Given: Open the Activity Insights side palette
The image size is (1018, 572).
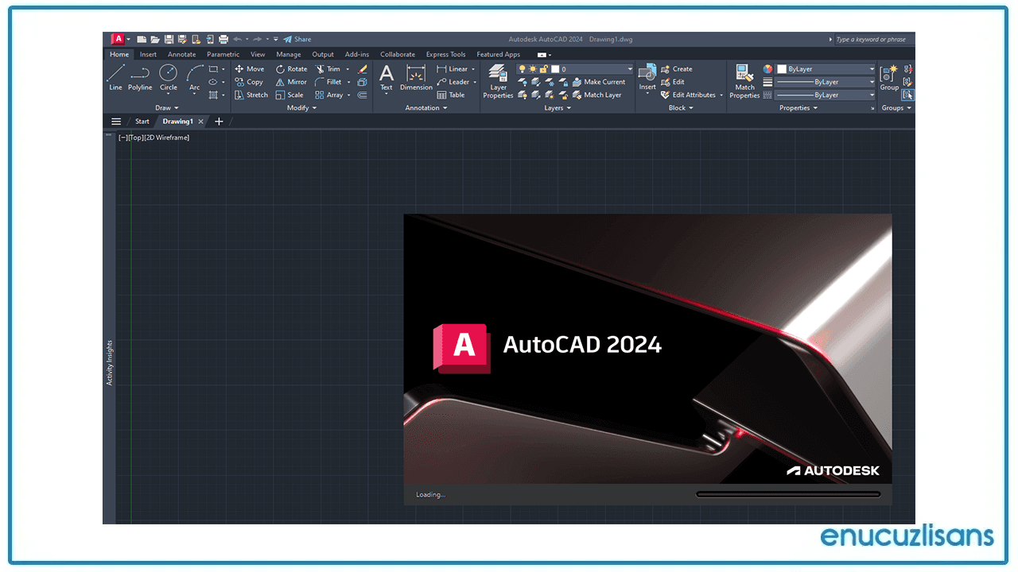Looking at the screenshot, I should coord(110,363).
